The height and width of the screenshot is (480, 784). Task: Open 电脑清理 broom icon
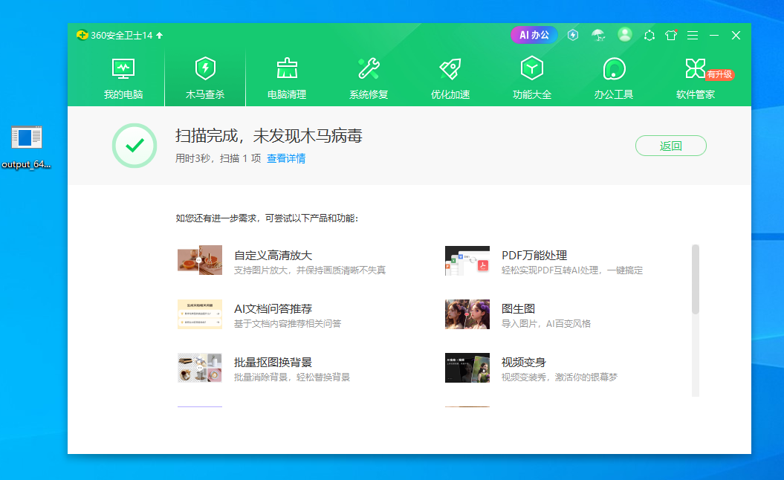[x=287, y=69]
